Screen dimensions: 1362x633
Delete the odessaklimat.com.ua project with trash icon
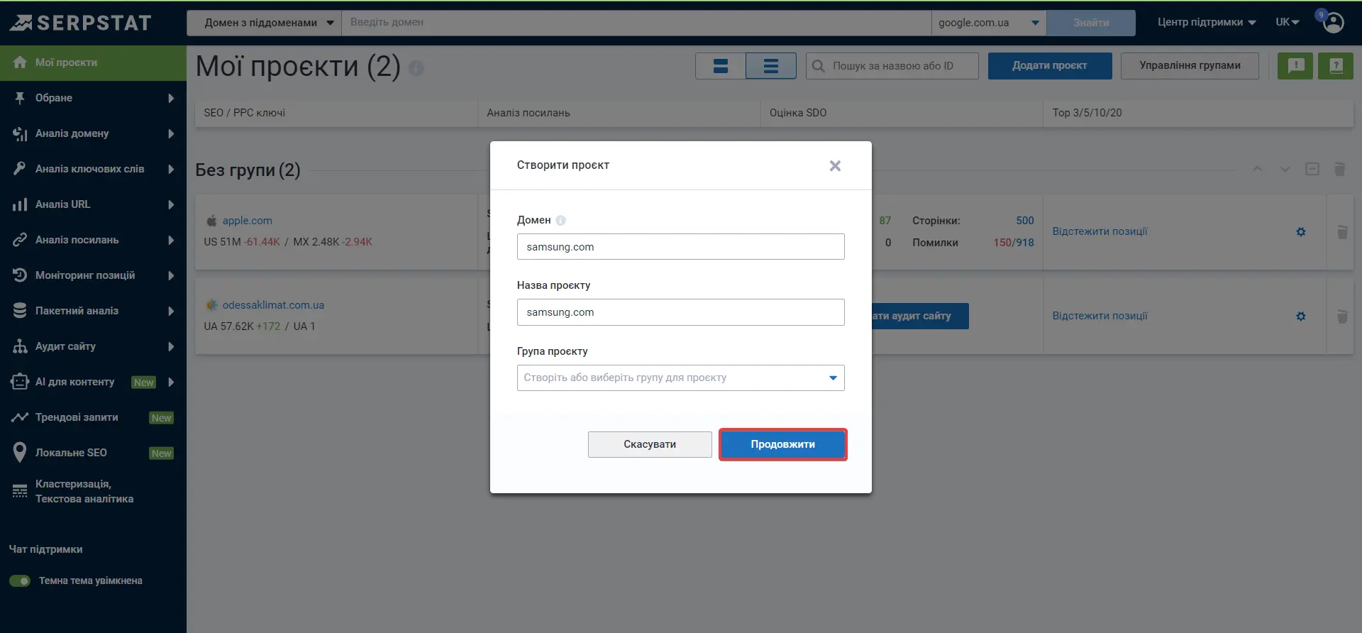click(1342, 316)
